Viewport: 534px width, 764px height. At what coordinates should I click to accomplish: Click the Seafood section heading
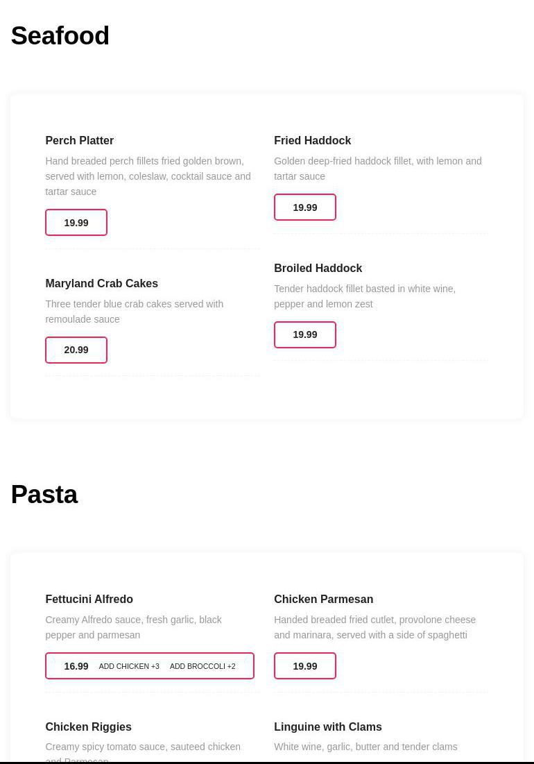[x=60, y=36]
